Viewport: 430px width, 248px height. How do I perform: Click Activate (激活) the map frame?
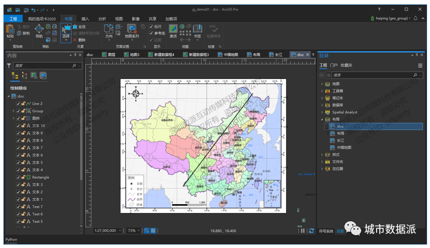pyautogui.click(x=173, y=31)
